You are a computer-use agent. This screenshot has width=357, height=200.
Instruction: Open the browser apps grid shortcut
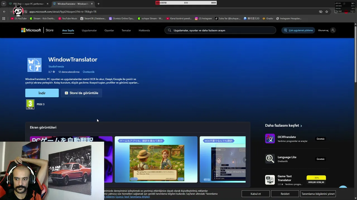coord(4,19)
